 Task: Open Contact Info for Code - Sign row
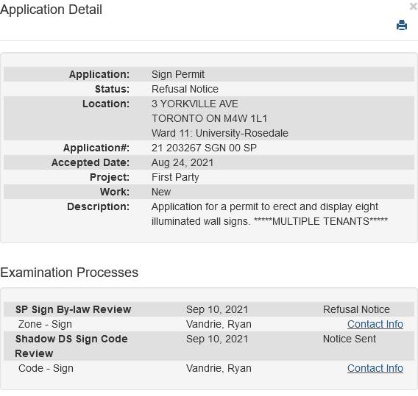pos(375,368)
